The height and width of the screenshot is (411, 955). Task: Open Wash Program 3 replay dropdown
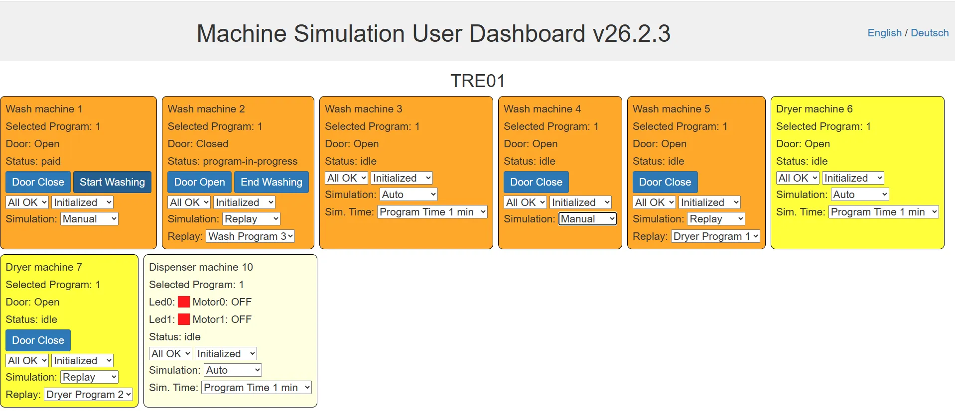pos(251,236)
